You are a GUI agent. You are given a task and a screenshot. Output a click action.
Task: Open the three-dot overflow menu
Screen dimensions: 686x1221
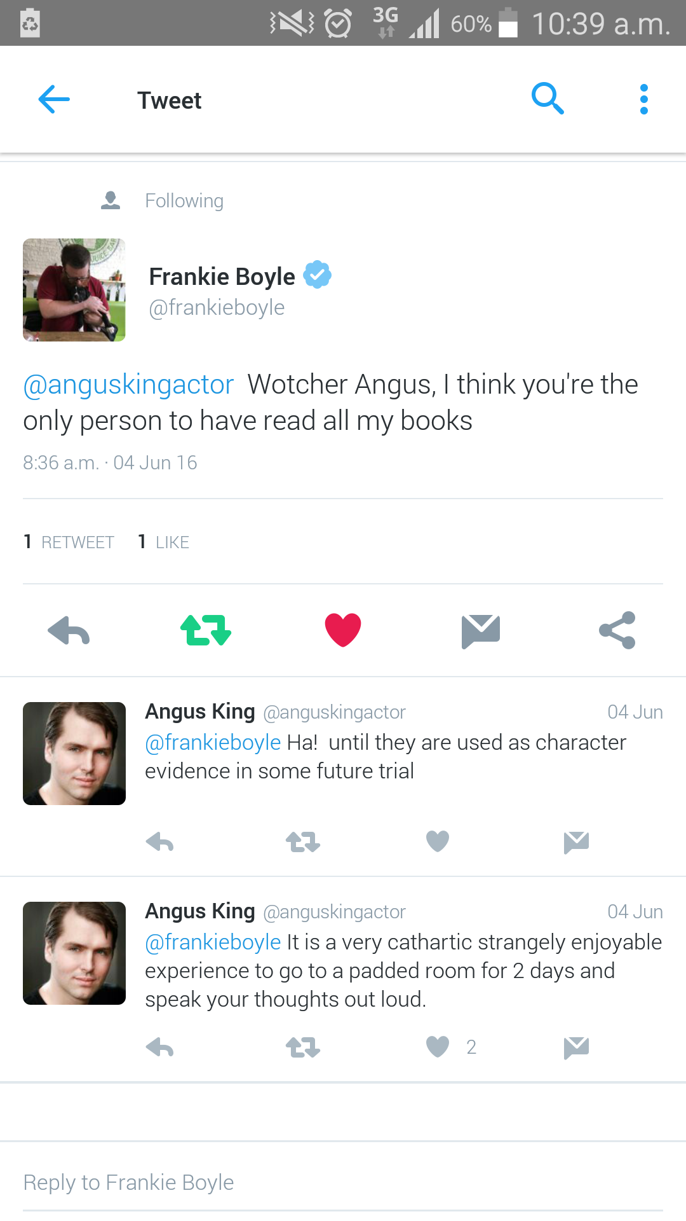pos(643,99)
